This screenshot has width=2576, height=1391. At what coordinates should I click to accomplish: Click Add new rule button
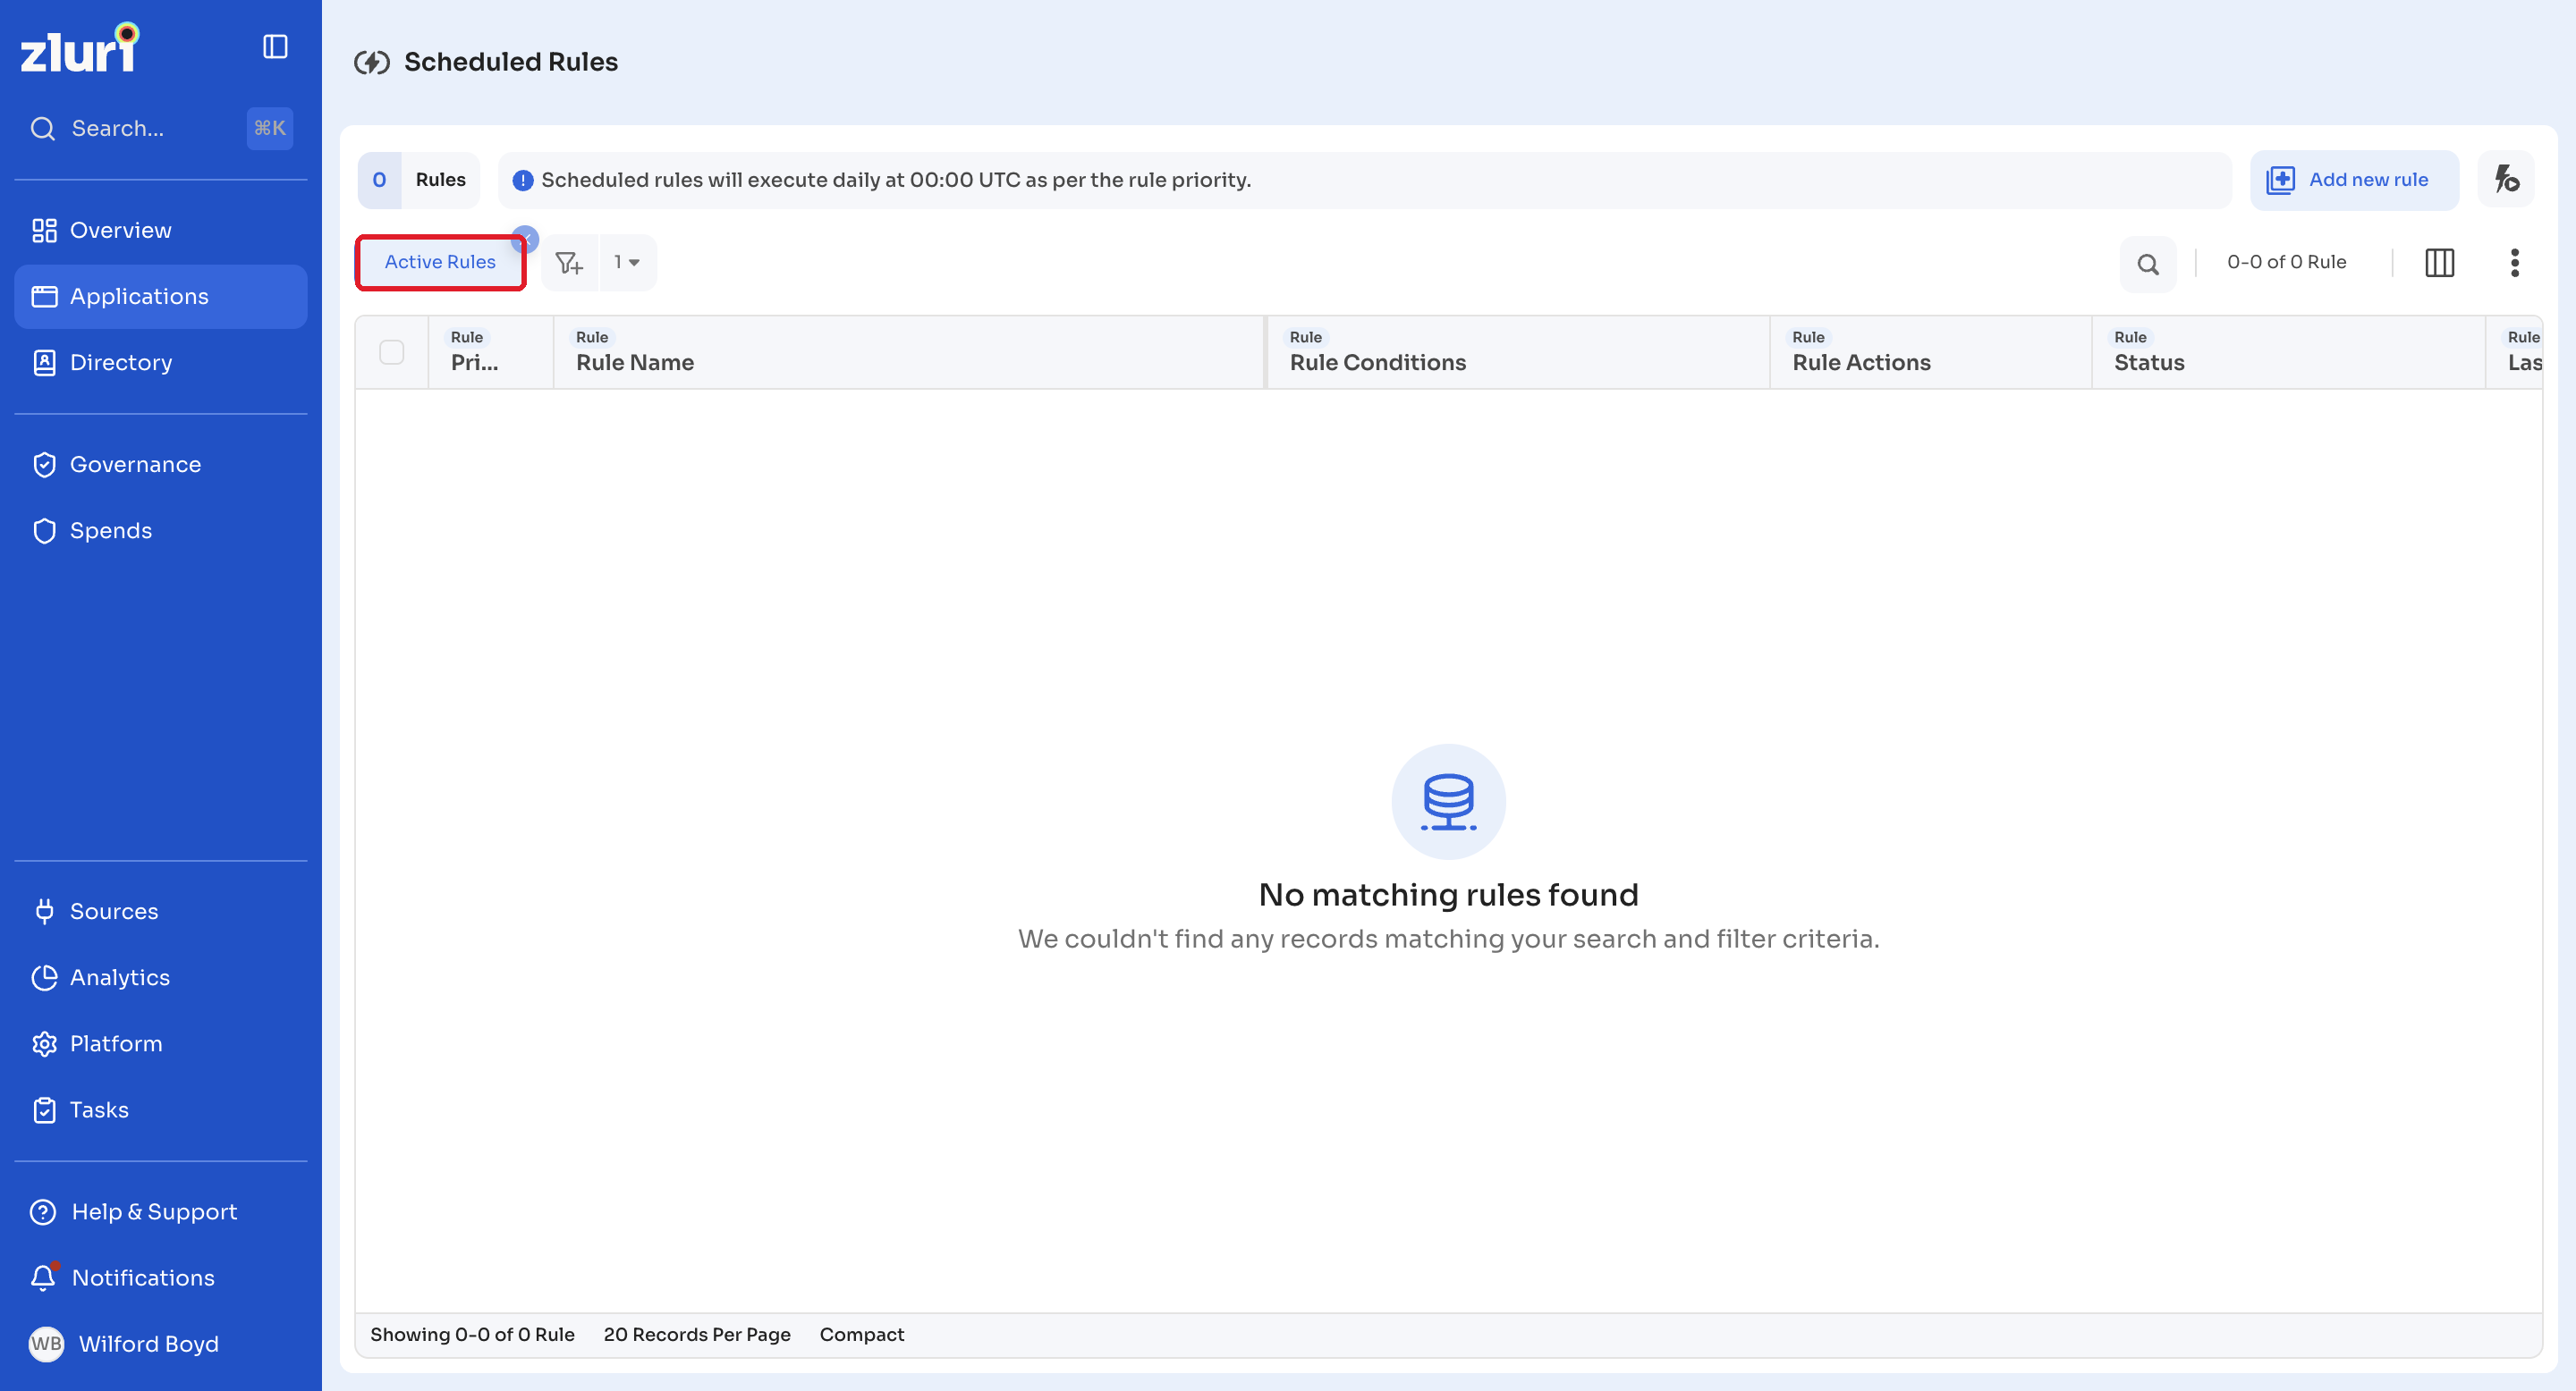2353,180
